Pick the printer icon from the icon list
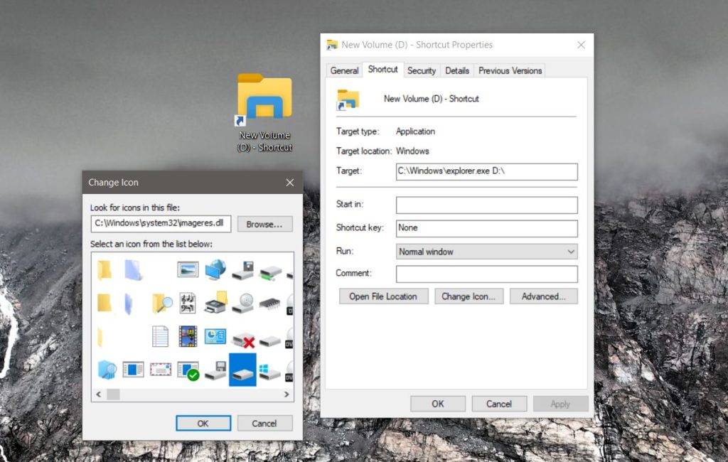Image resolution: width=728 pixels, height=462 pixels. (x=214, y=306)
